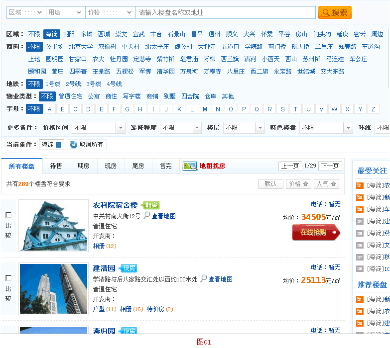The height and width of the screenshot is (348, 390).
Task: Switch to the 待售 tab
Action: (56, 166)
